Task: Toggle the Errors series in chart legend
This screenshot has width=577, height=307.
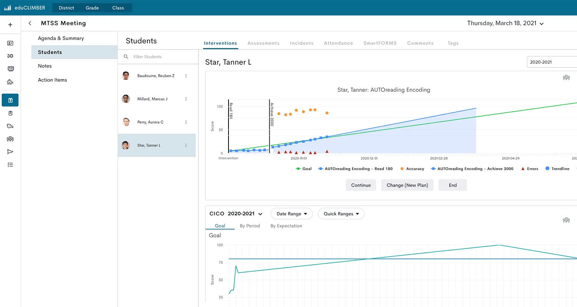Action: [529, 169]
